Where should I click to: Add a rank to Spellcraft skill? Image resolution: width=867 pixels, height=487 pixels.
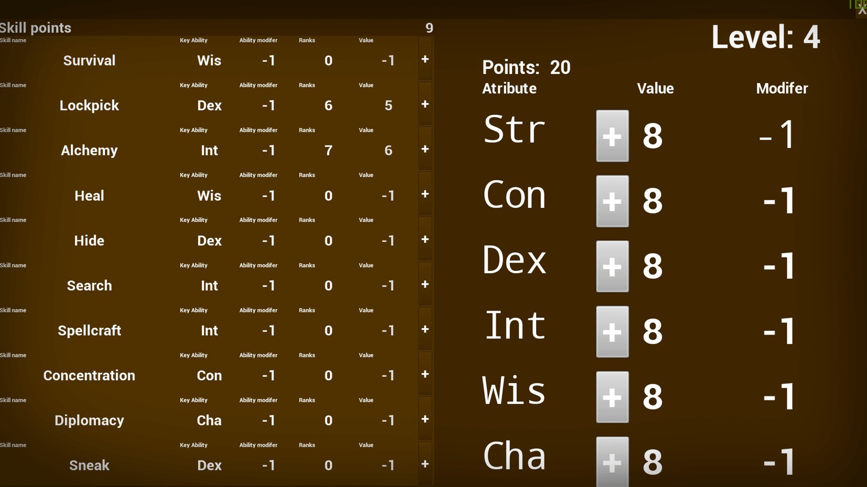click(425, 329)
